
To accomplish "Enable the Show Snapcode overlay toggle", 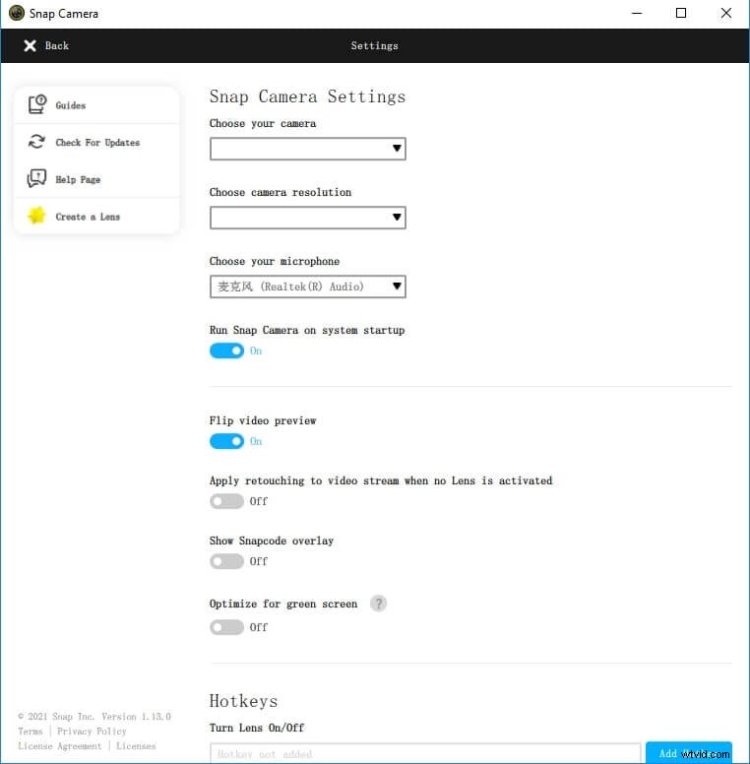I will click(x=226, y=561).
